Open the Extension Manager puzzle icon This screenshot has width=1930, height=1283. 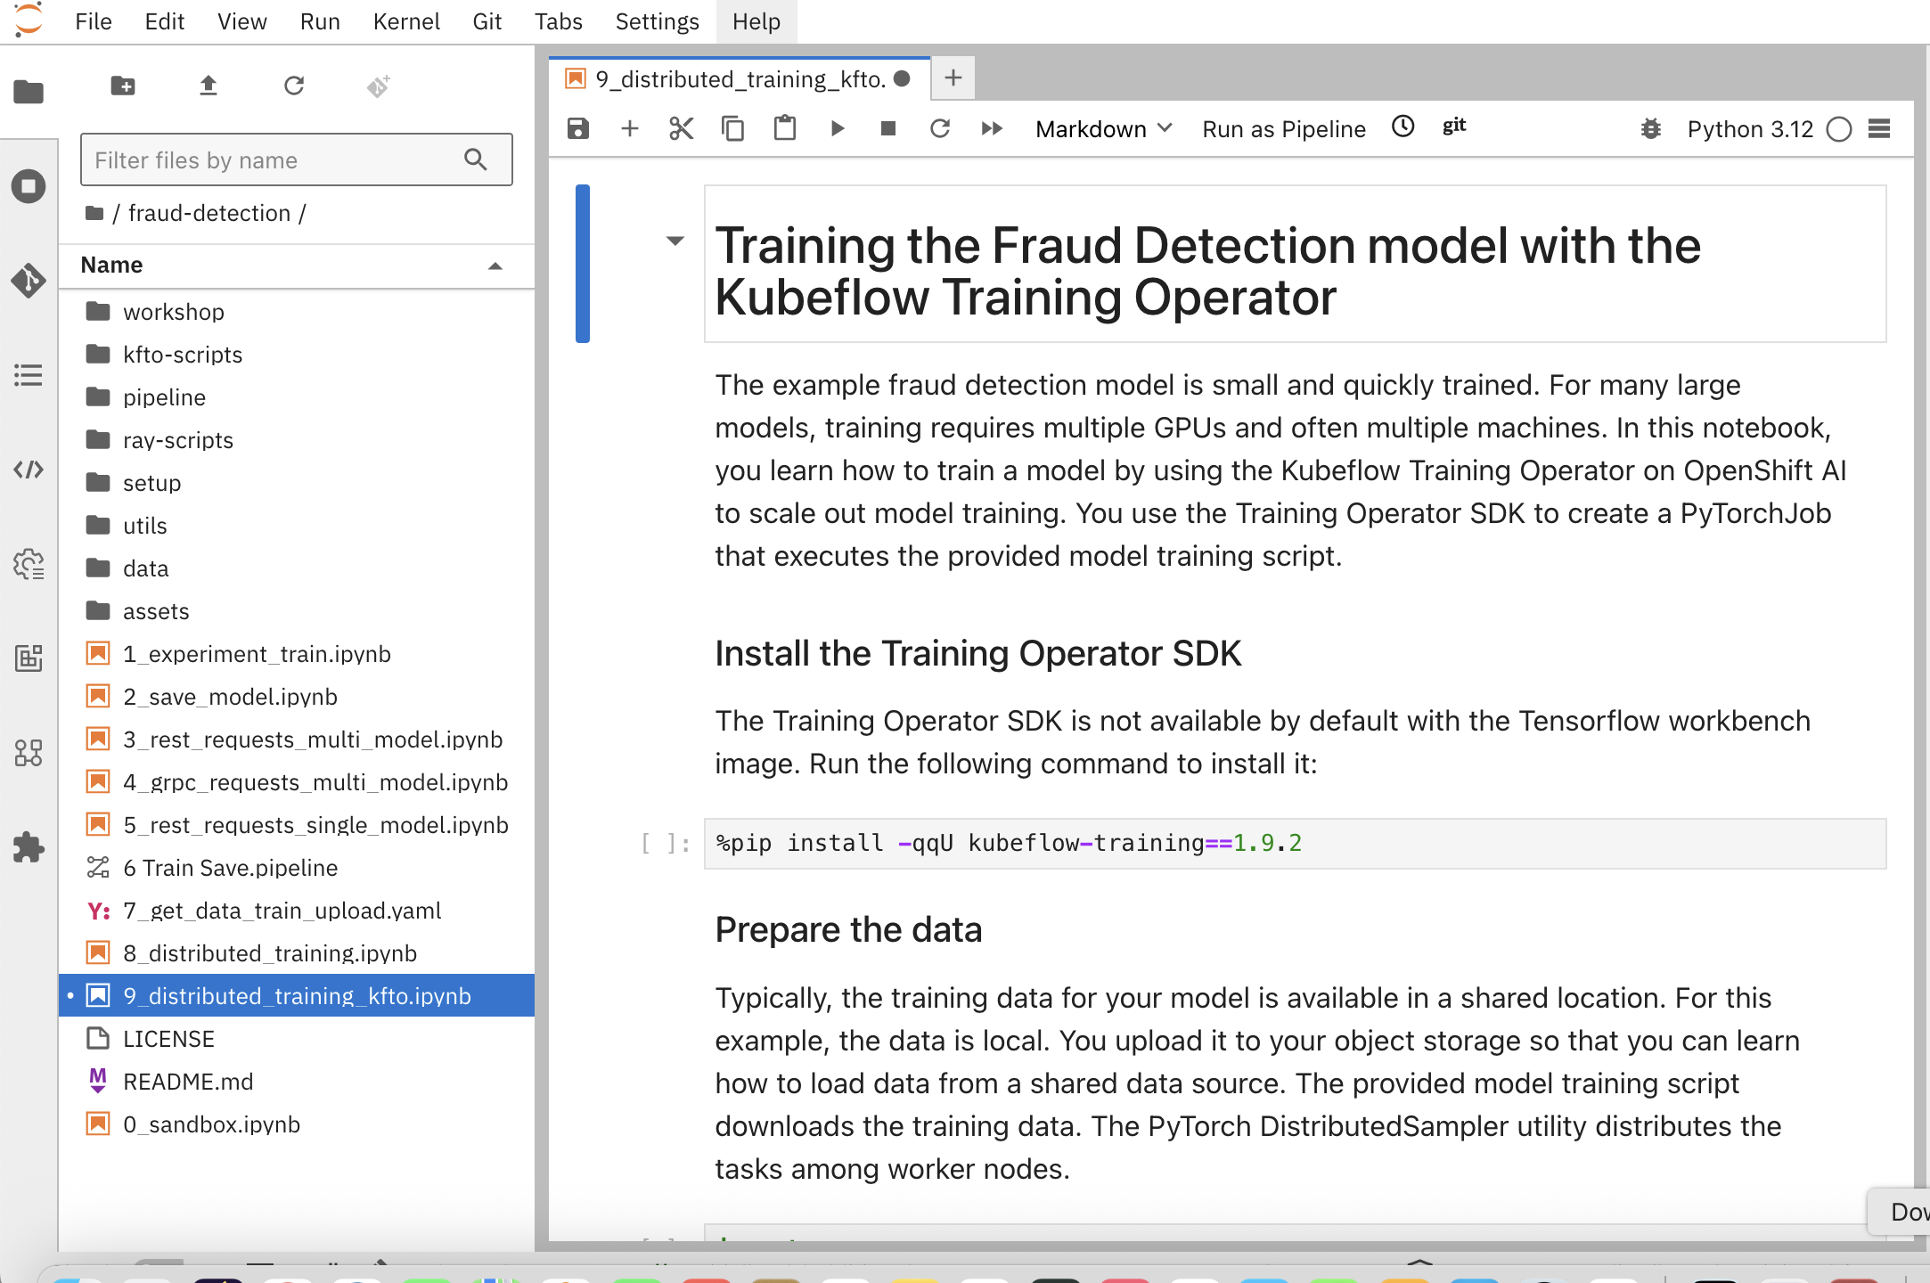(x=29, y=847)
